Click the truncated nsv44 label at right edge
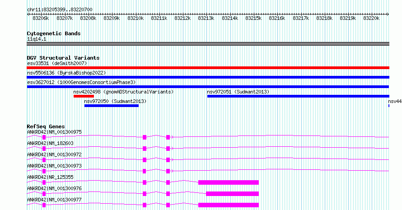 pos(395,101)
